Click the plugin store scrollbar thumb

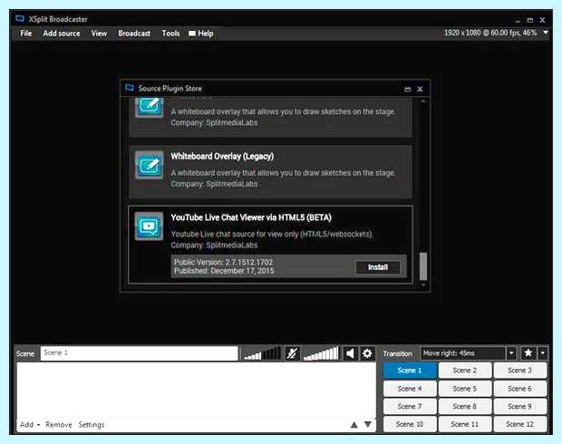423,266
